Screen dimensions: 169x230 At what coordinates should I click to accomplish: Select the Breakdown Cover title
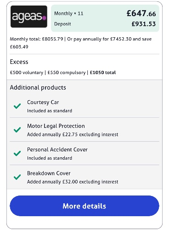49,173
